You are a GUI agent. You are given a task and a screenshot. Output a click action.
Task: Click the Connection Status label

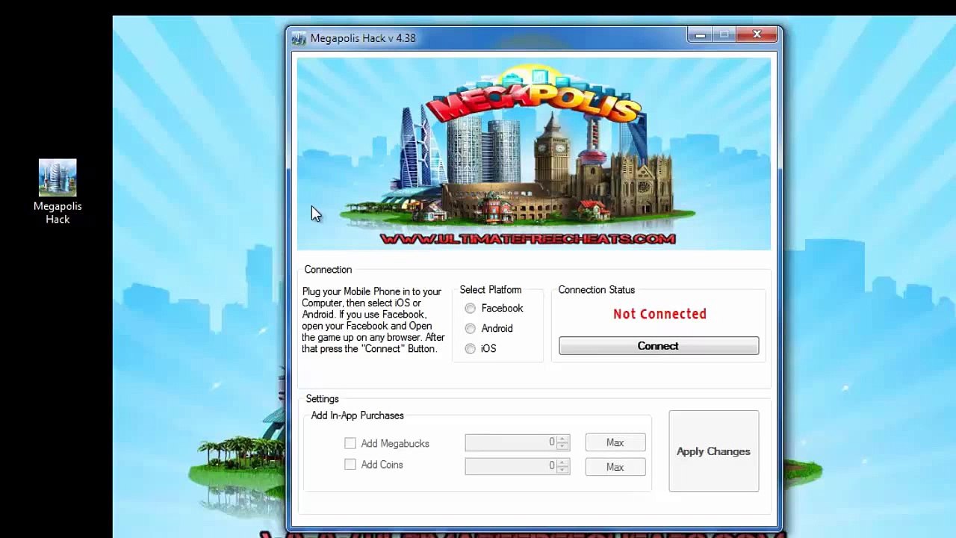tap(597, 290)
